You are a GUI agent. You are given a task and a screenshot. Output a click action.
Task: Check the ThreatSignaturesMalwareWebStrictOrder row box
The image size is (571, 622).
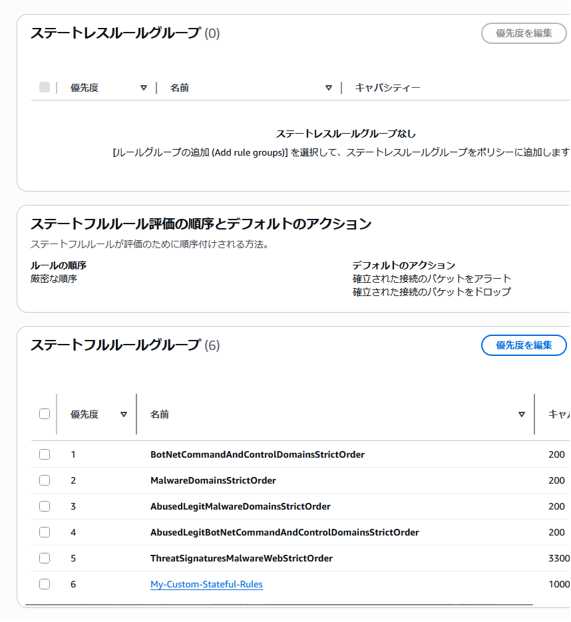click(x=45, y=558)
